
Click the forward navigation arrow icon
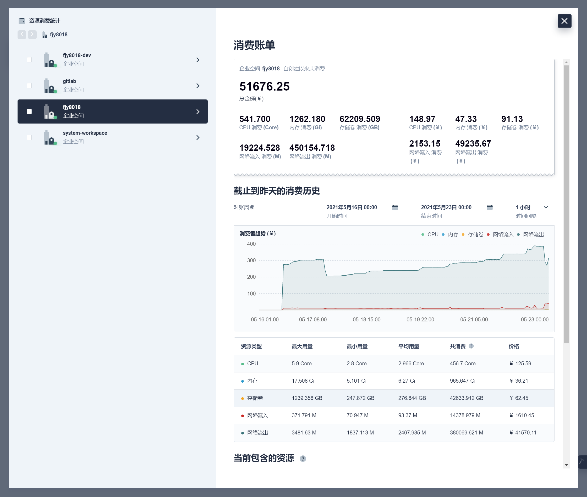32,34
